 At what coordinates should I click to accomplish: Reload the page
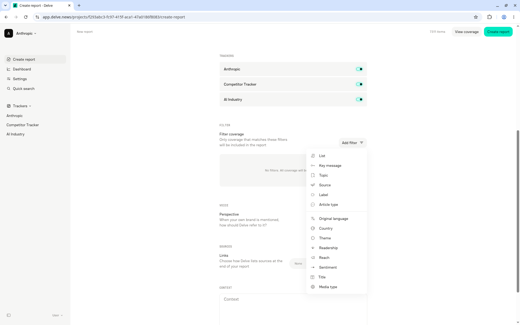point(26,17)
